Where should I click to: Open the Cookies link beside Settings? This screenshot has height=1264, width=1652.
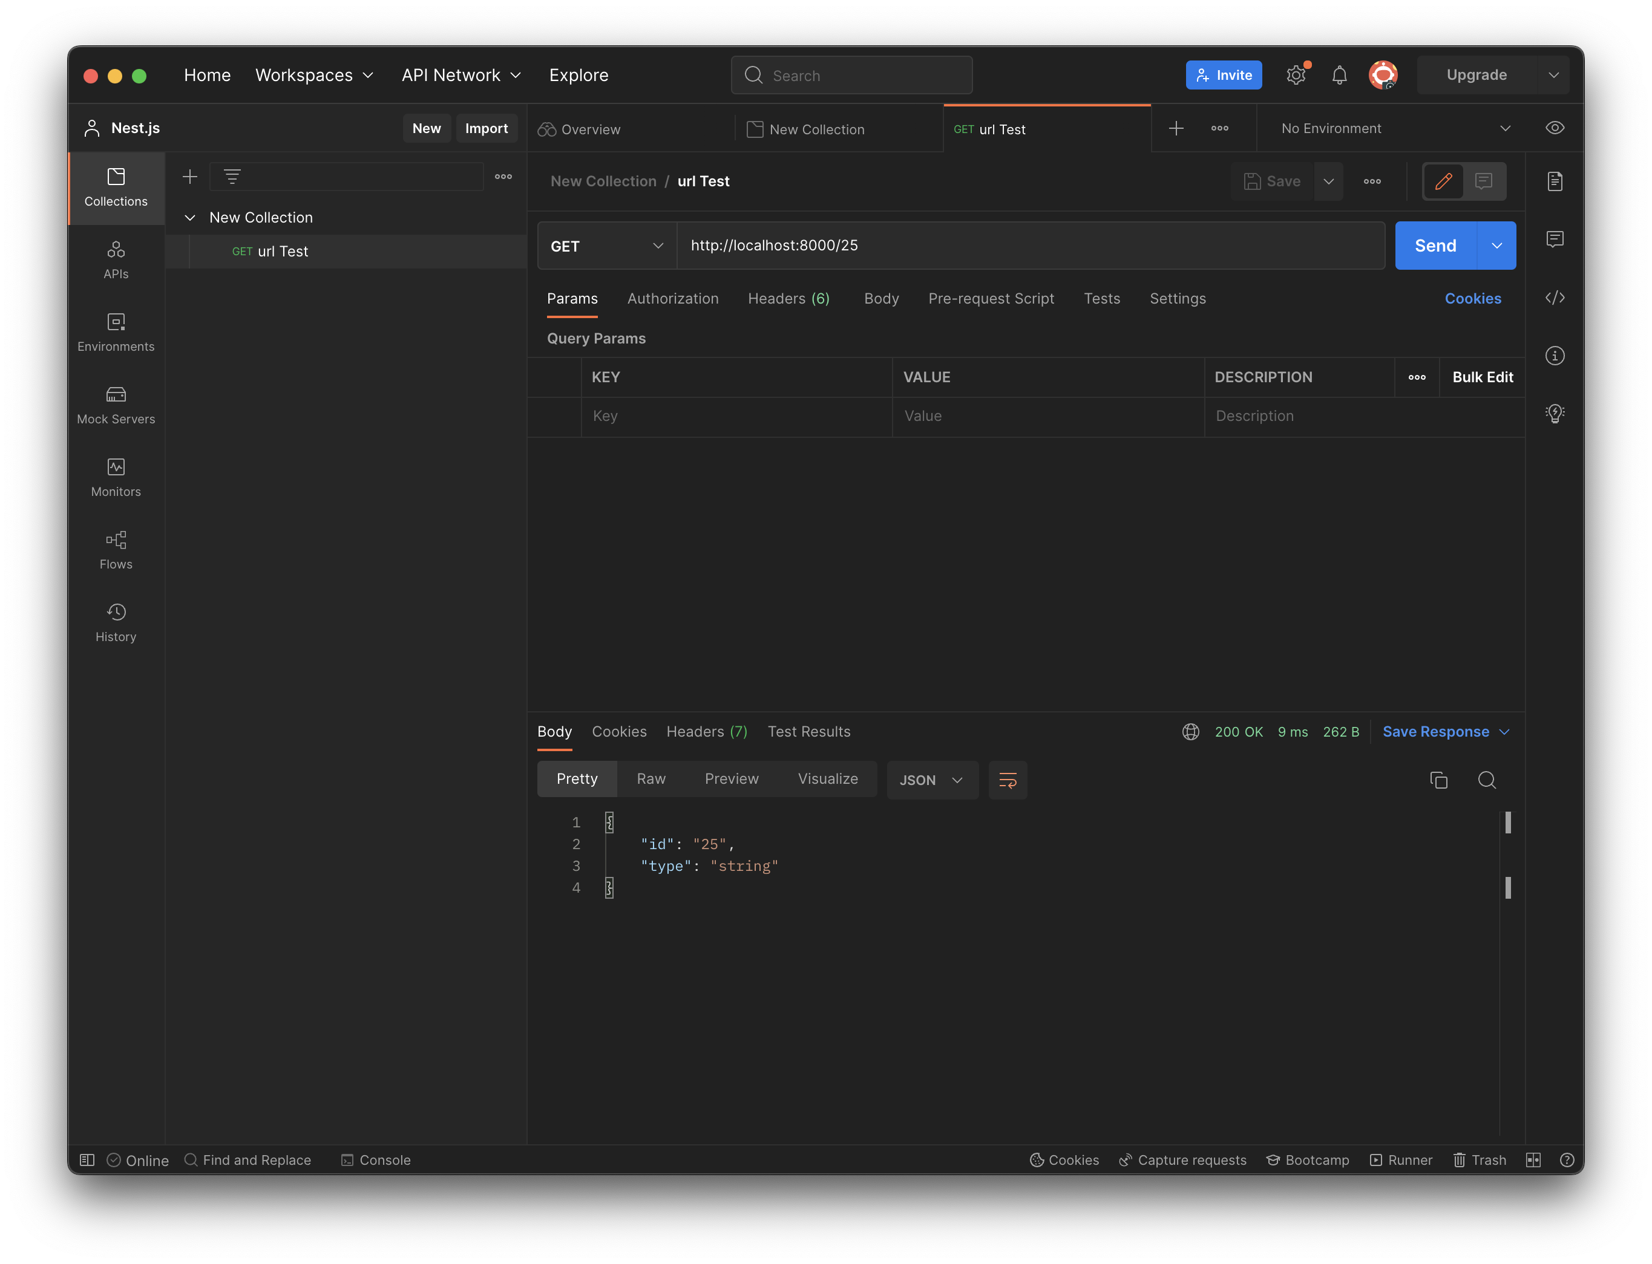(1472, 299)
